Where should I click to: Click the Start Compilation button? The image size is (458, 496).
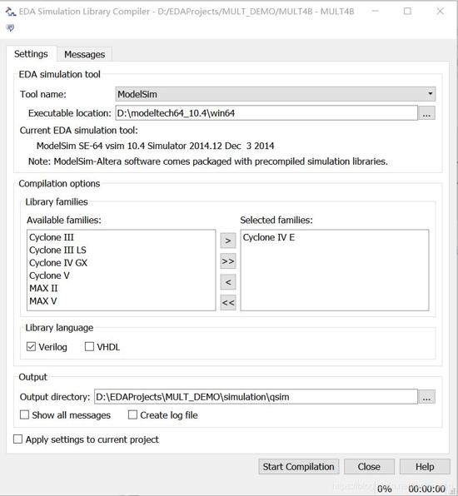tap(298, 467)
